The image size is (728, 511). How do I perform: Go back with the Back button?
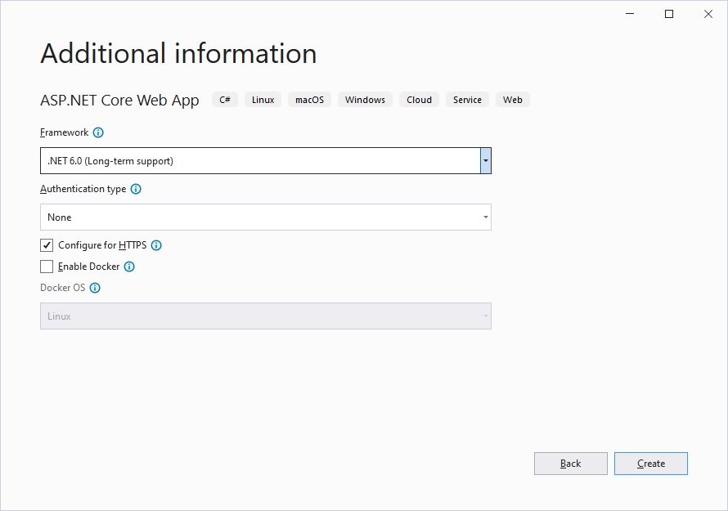[570, 464]
